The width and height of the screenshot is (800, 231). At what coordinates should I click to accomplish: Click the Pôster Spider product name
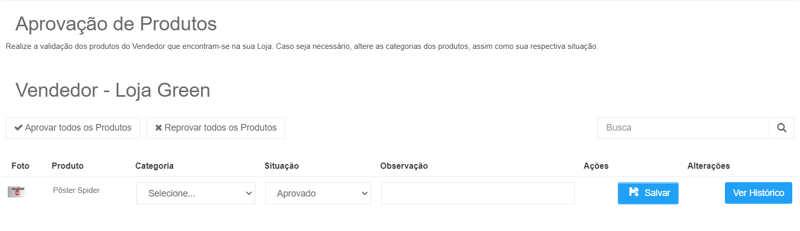(76, 190)
